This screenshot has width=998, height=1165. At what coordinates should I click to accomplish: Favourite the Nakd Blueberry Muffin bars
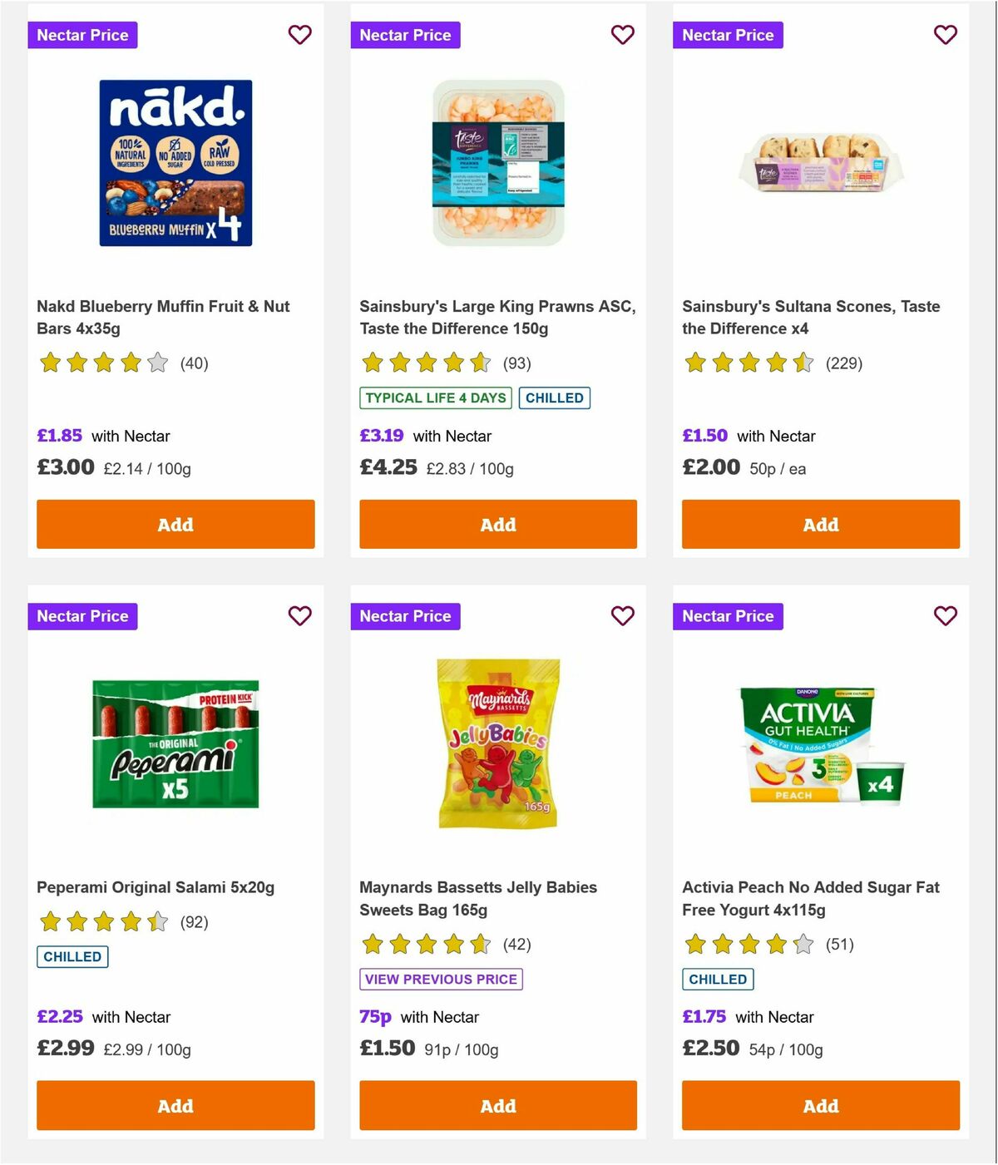(x=299, y=35)
